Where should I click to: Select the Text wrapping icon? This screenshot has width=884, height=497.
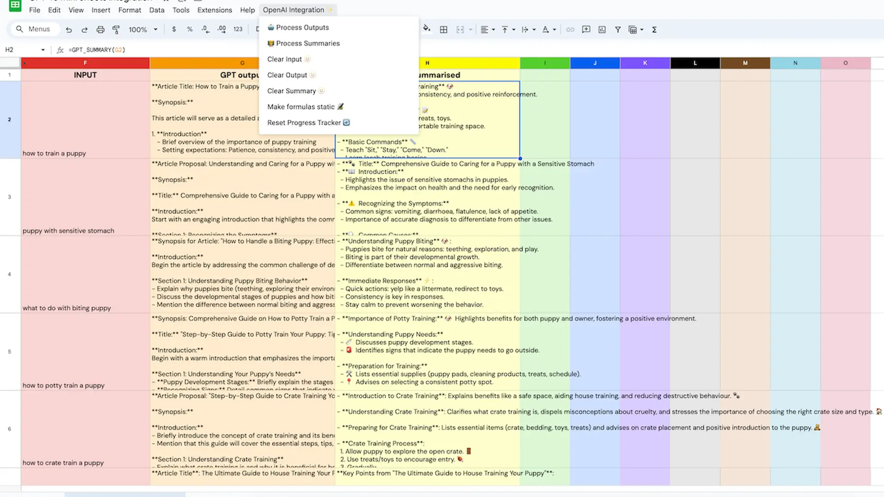click(526, 29)
